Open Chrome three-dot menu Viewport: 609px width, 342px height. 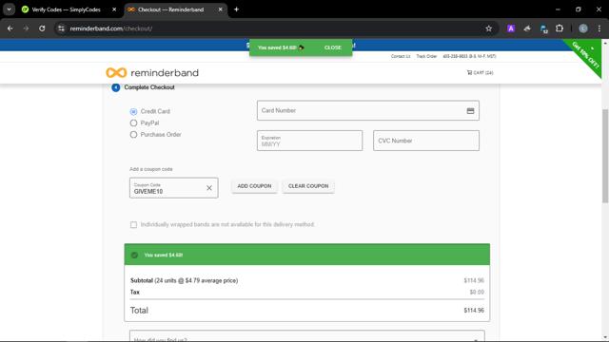pyautogui.click(x=599, y=28)
